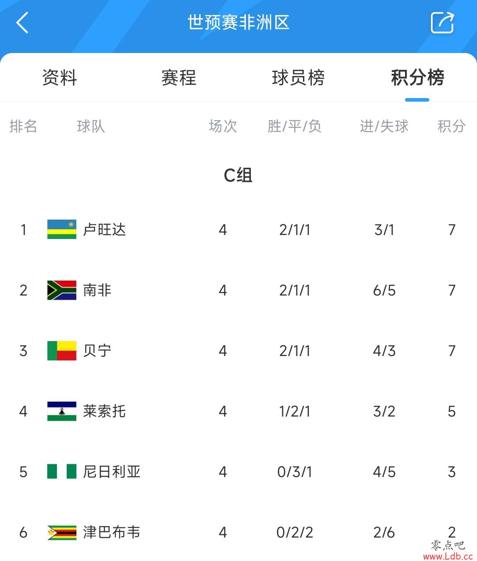This screenshot has height=561, width=477.
Task: Tap the Nigeria flag icon
Action: 62,471
